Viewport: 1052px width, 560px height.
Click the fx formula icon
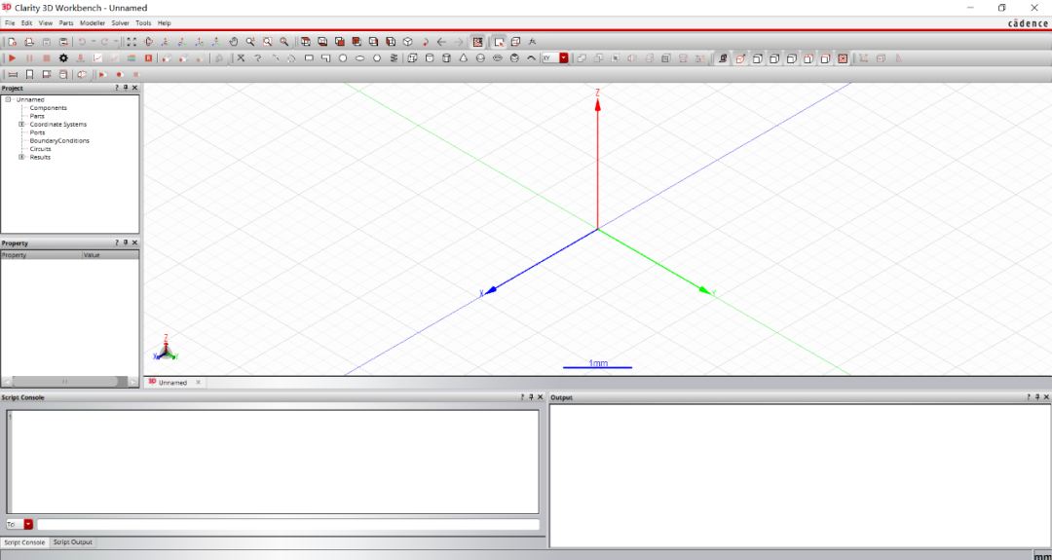pos(533,42)
